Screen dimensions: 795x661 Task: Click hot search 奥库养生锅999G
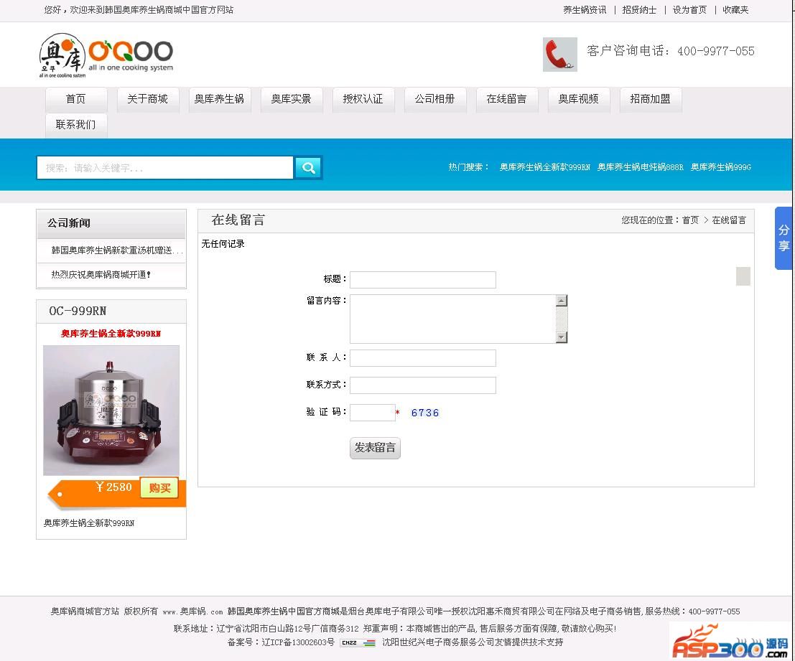[721, 167]
